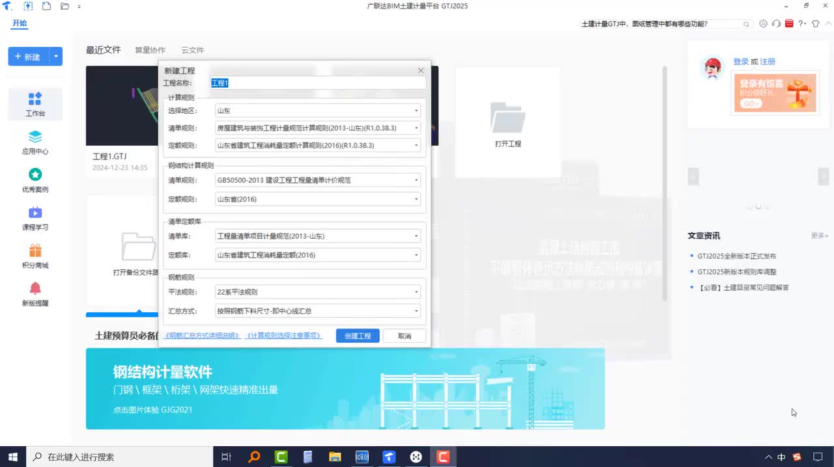The height and width of the screenshot is (467, 834).
Task: Click the 打开工程 folder card
Action: coord(508,122)
